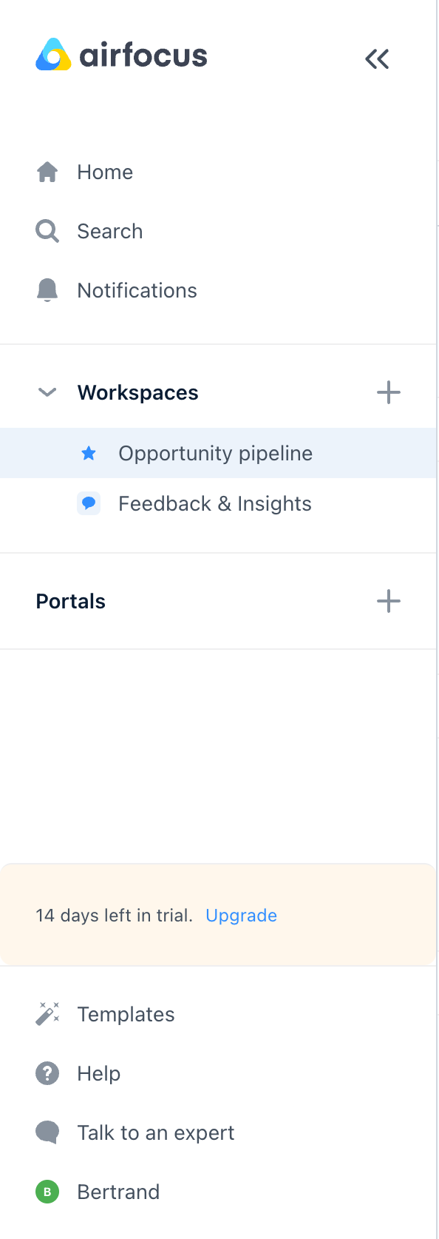This screenshot has width=439, height=1239.
Task: Click the Upgrade link in the trial banner
Action: 241,915
